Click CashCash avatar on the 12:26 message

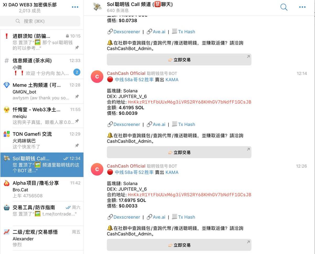(97, 169)
